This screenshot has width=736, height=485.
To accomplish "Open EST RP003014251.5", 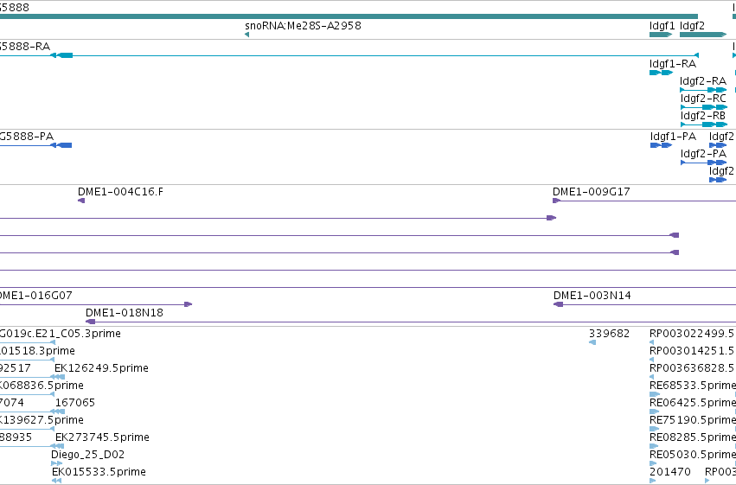I will pyautogui.click(x=693, y=351).
